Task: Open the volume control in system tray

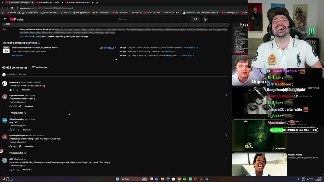Action: point(311,179)
